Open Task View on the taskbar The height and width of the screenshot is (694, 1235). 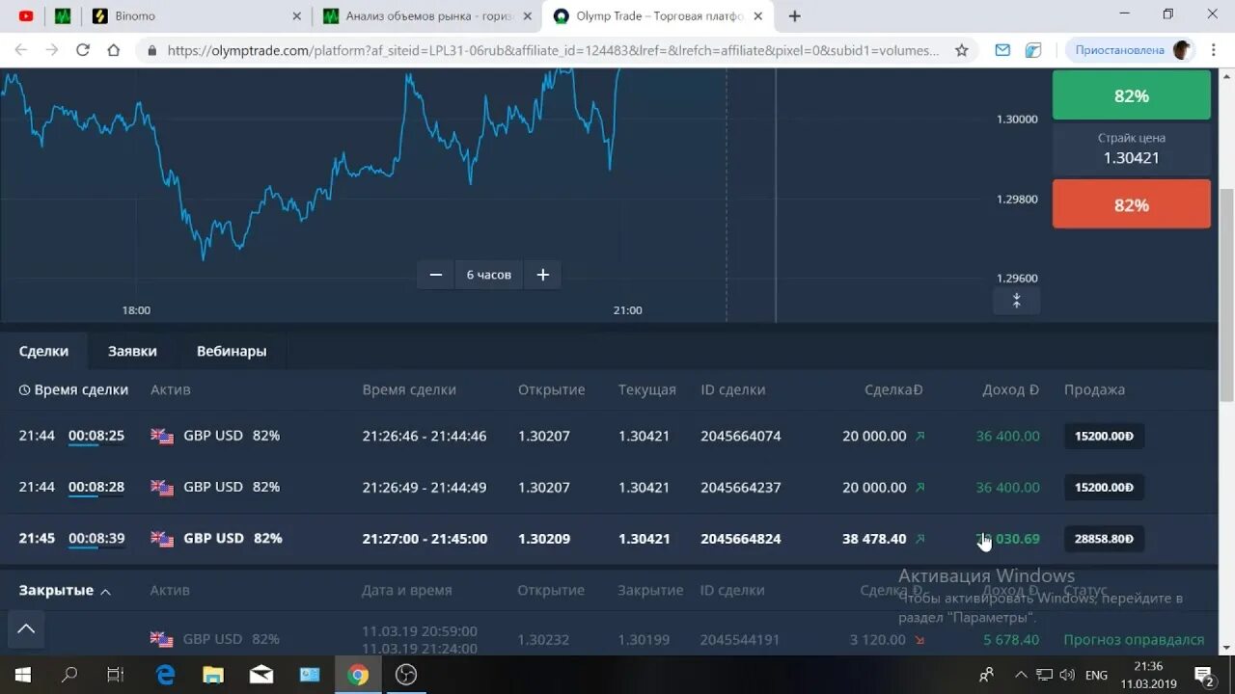(x=116, y=675)
